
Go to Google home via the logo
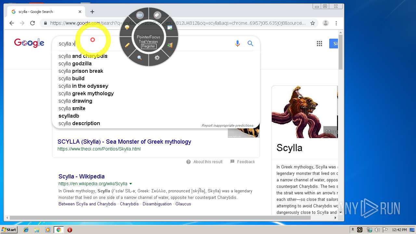pyautogui.click(x=29, y=43)
